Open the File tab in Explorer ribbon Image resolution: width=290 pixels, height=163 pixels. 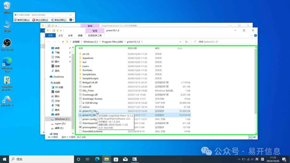(x=50, y=35)
